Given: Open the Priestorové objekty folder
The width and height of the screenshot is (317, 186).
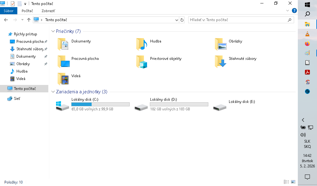Looking at the screenshot, I should click(x=141, y=62).
